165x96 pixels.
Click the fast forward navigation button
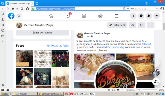[x=17, y=9]
